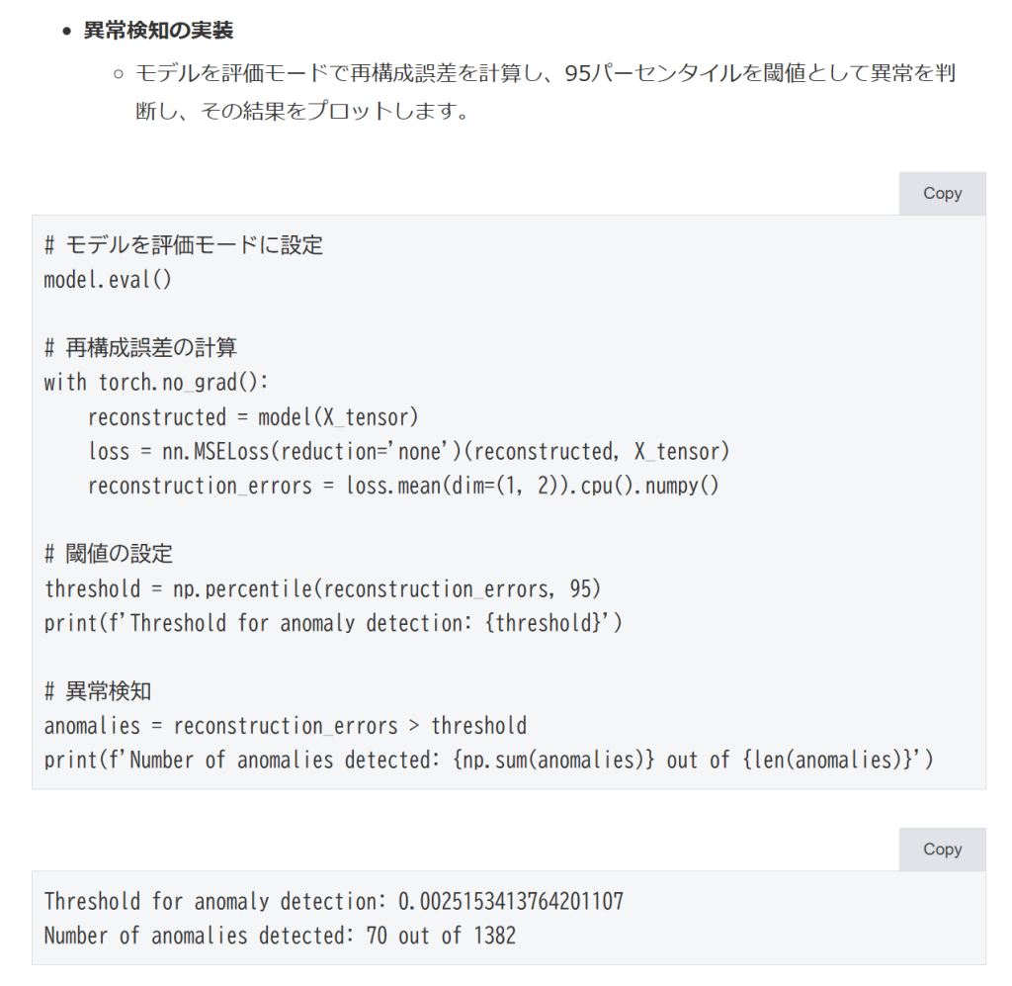This screenshot has height=986, width=1012.
Task: Copy the threshold output block
Action: [942, 850]
